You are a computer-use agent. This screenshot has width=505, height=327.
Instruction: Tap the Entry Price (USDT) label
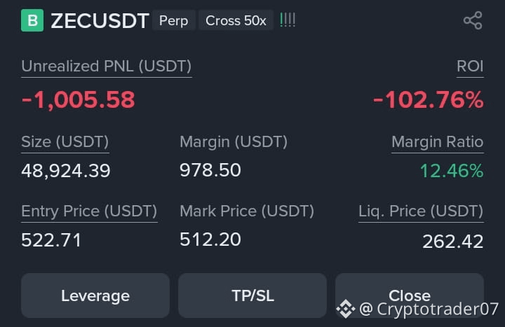[x=89, y=211]
